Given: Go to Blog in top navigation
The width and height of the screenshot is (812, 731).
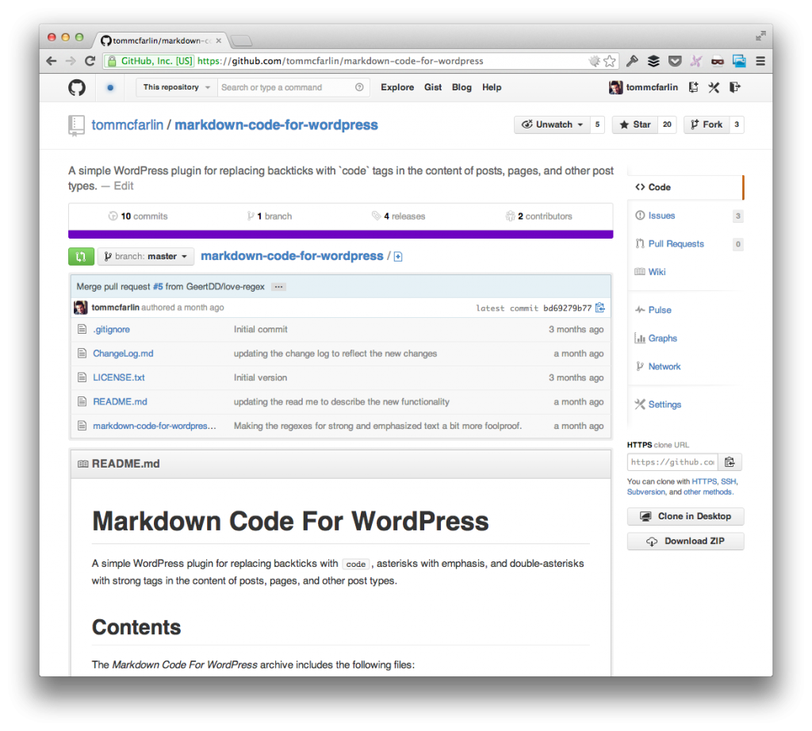Looking at the screenshot, I should [x=462, y=87].
